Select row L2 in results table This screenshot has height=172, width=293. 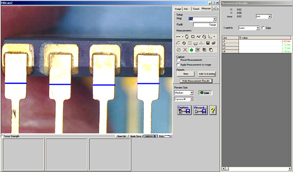pos(256,45)
